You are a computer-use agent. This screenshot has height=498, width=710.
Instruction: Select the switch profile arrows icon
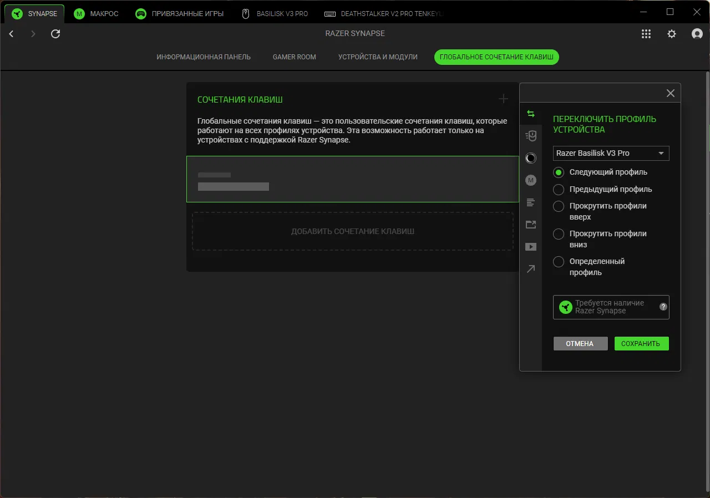531,114
